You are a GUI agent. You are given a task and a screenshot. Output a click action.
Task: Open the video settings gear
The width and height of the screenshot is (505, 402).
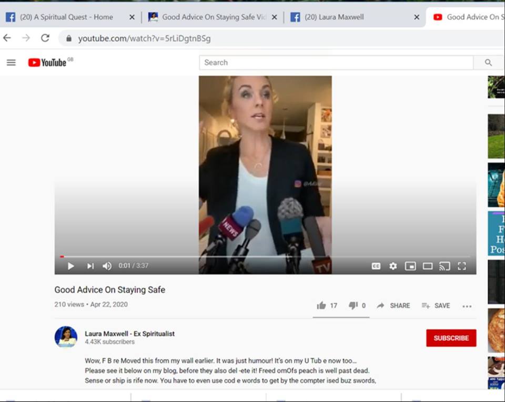click(x=393, y=266)
